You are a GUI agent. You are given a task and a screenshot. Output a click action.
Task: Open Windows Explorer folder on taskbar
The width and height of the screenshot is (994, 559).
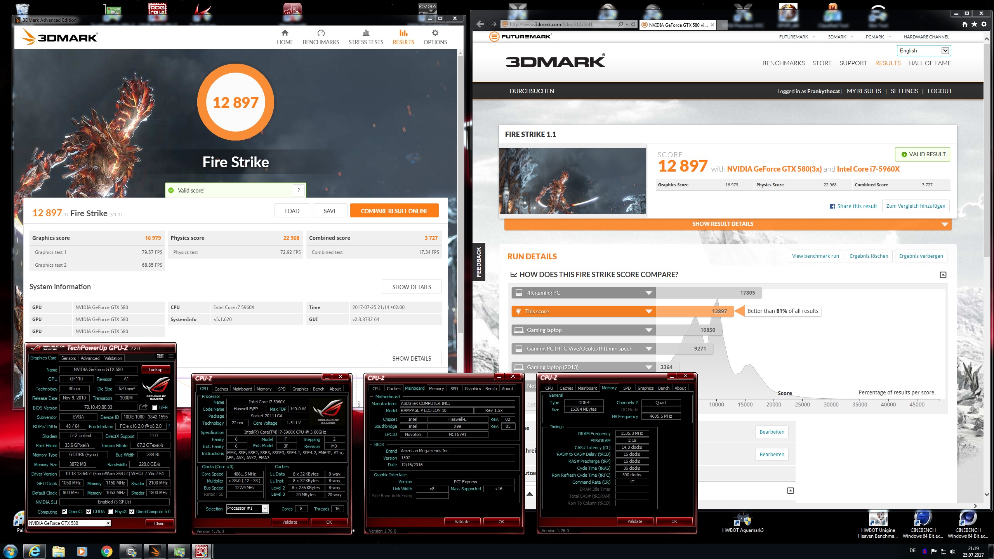click(59, 551)
